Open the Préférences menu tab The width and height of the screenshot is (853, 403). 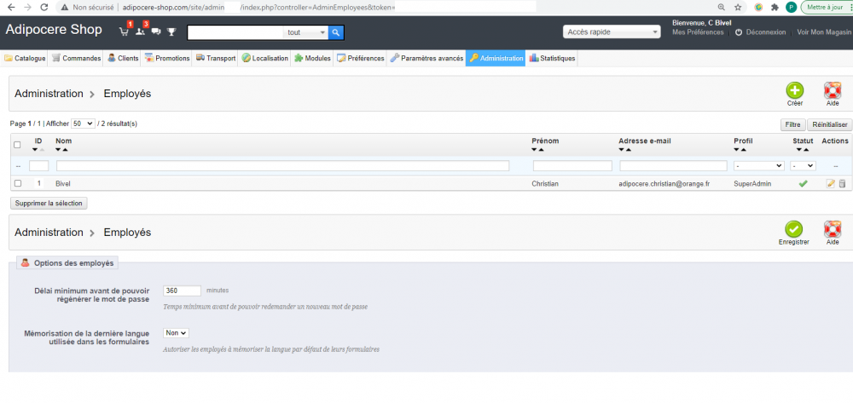pos(360,58)
